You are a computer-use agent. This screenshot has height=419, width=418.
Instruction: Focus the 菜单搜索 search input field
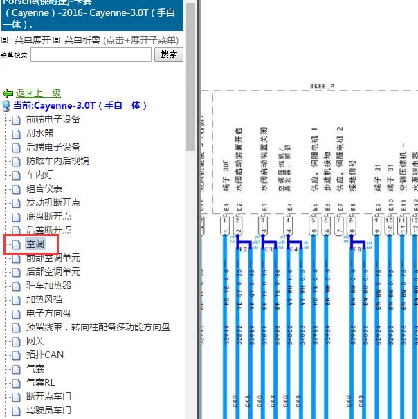point(91,55)
